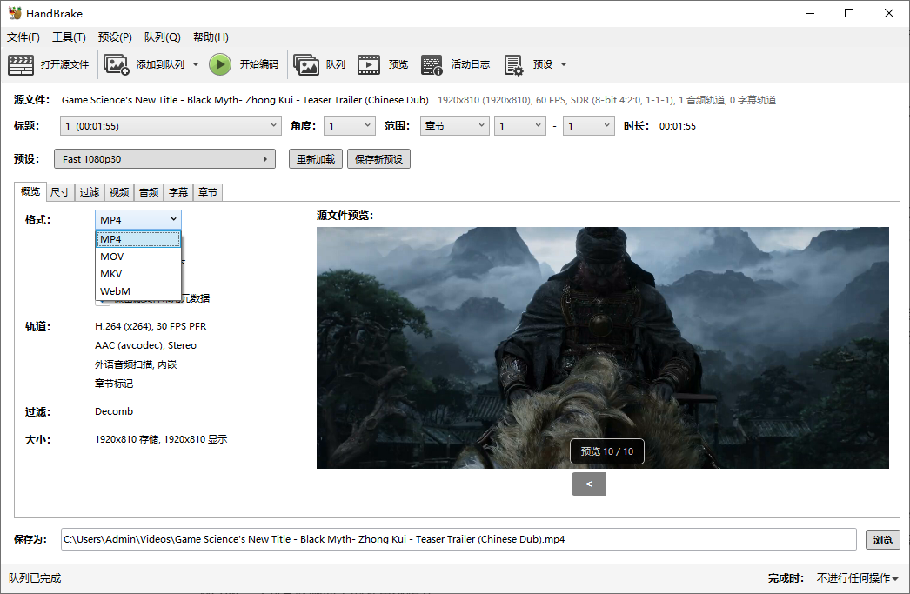910x594 pixels.
Task: Switch to the 音频 audio tab
Action: [149, 192]
